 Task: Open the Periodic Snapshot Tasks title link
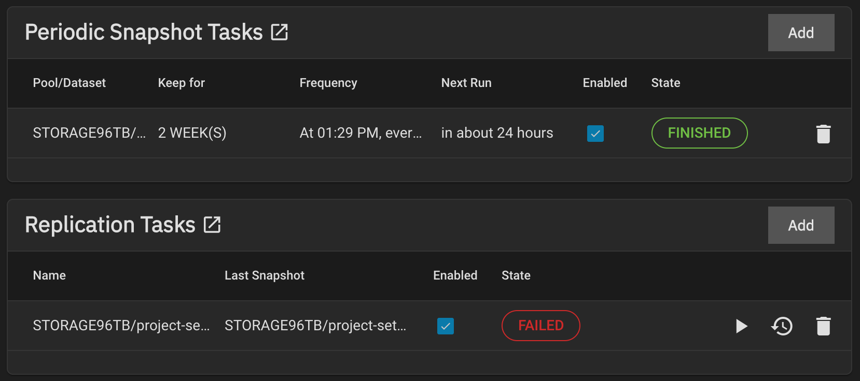tap(144, 32)
